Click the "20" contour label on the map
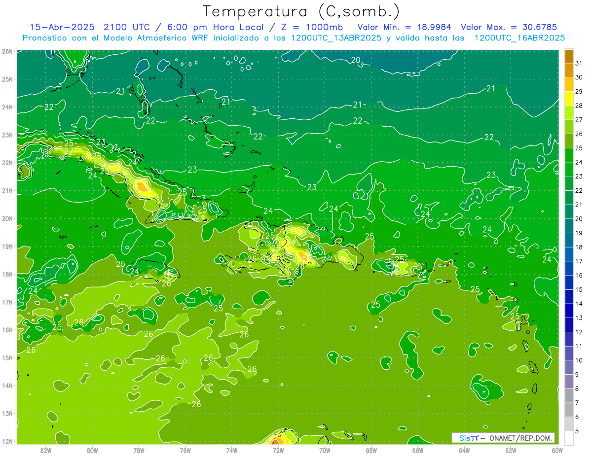 tap(355, 60)
